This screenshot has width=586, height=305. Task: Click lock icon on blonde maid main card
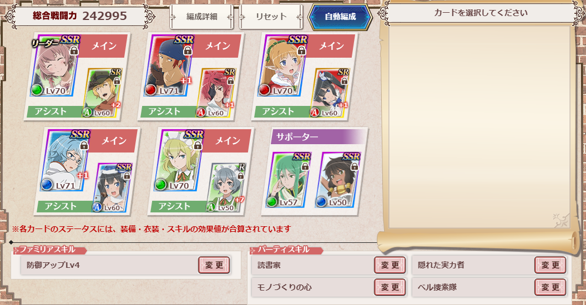click(198, 145)
